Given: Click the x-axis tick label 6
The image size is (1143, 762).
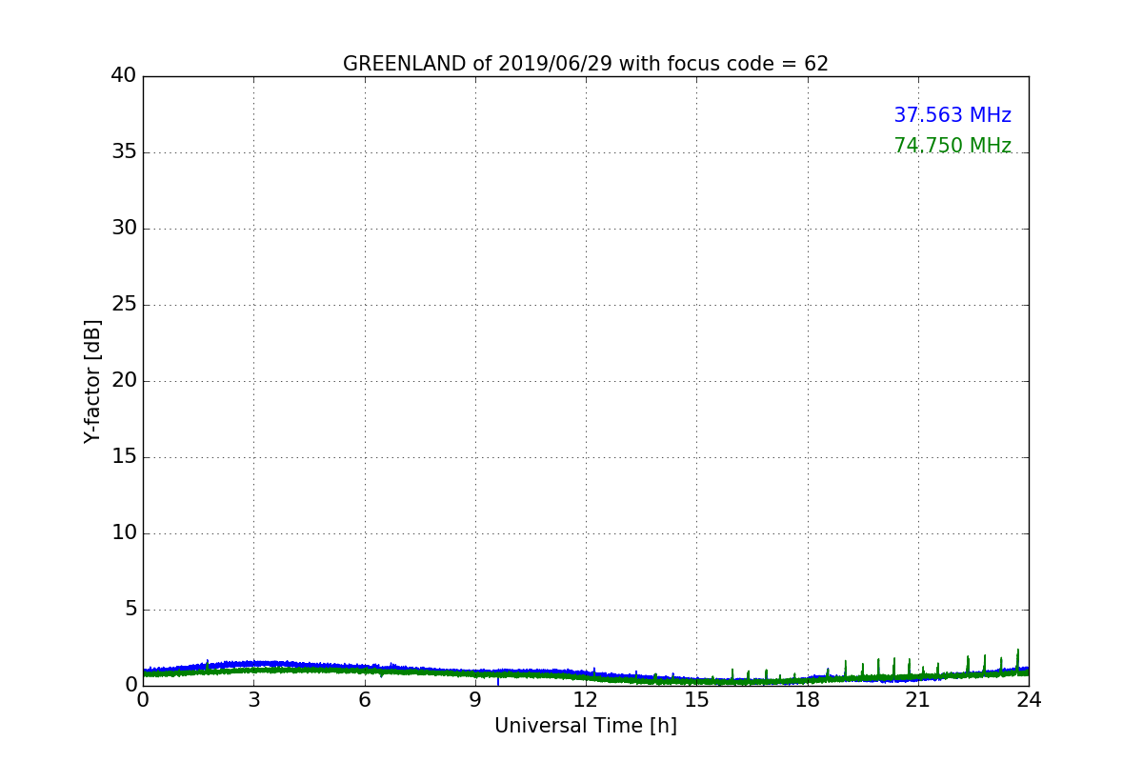Looking at the screenshot, I should (365, 700).
